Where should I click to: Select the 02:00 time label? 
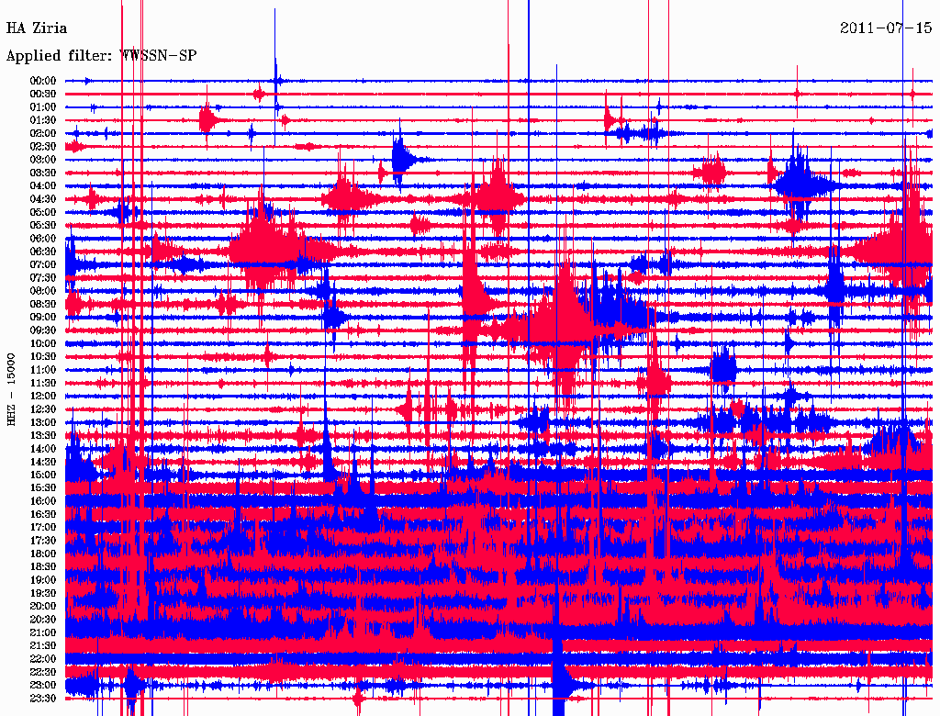click(43, 133)
